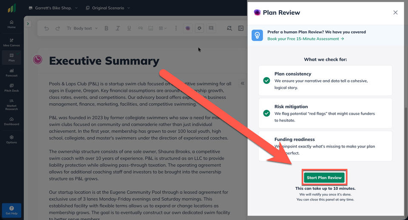Open Forecast in the sidebar

point(11,73)
